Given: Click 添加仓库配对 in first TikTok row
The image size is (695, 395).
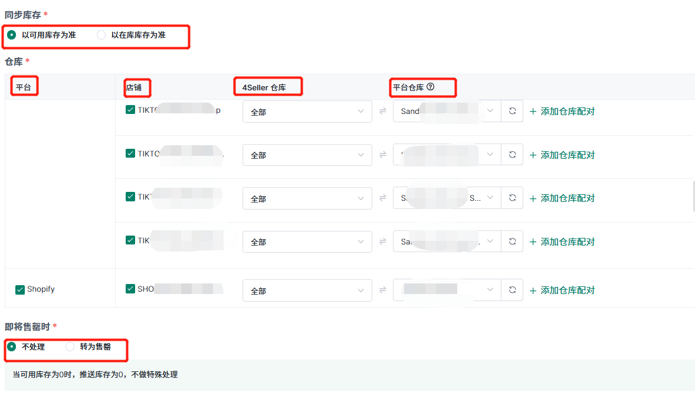Looking at the screenshot, I should click(562, 111).
